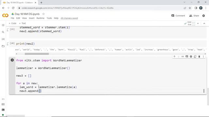Click the RAM Disk usage indicator

pos(191,23)
